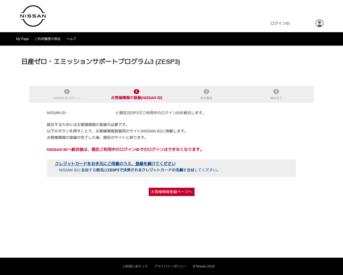
Task: Select the 統合確認 step label
Action: click(x=206, y=98)
